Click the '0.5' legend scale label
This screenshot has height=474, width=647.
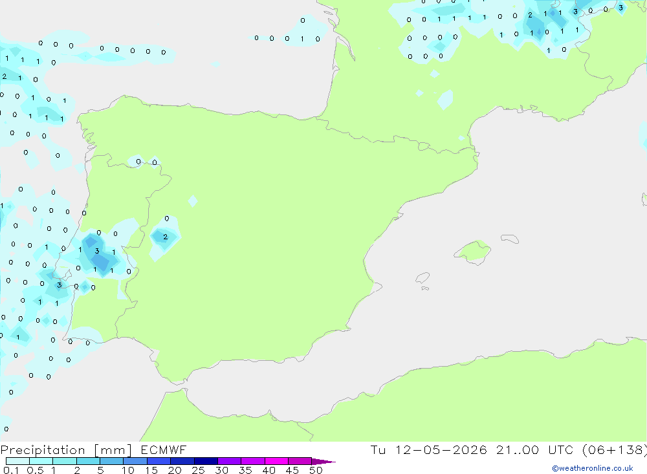(35, 470)
